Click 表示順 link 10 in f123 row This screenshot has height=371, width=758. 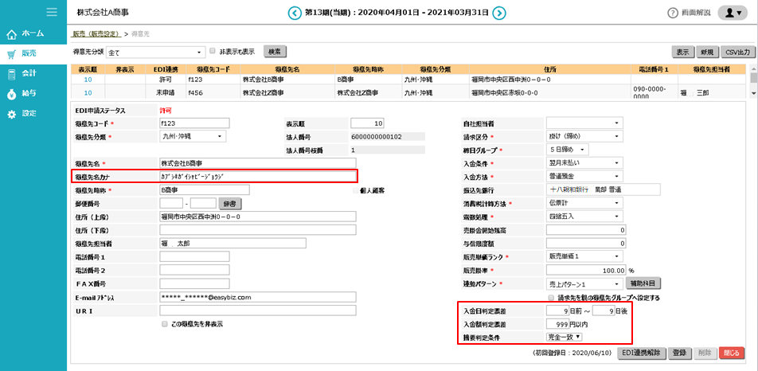(x=88, y=80)
